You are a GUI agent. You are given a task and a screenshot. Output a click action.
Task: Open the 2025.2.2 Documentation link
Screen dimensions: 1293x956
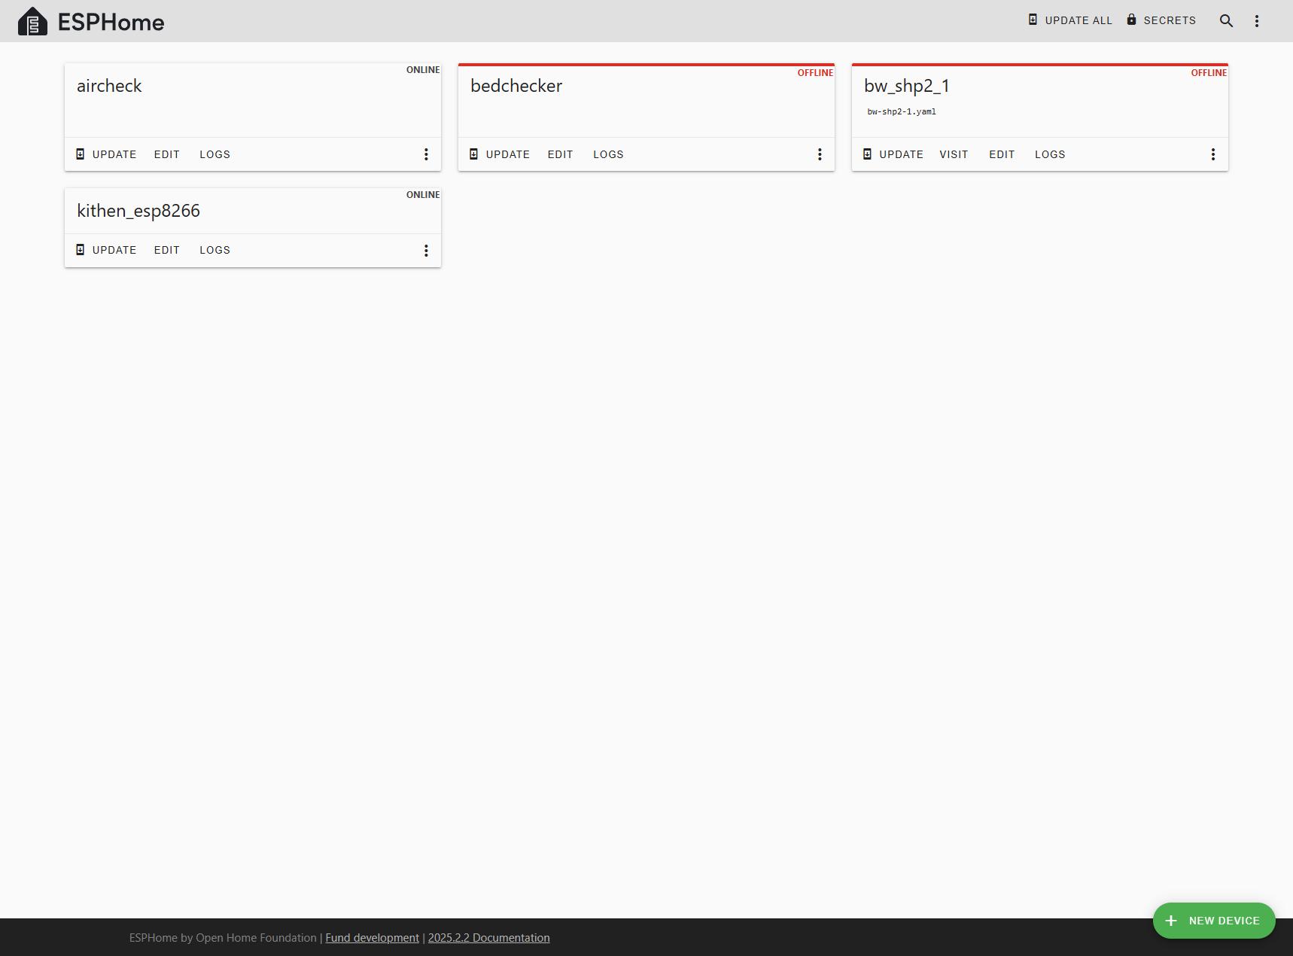[488, 938]
